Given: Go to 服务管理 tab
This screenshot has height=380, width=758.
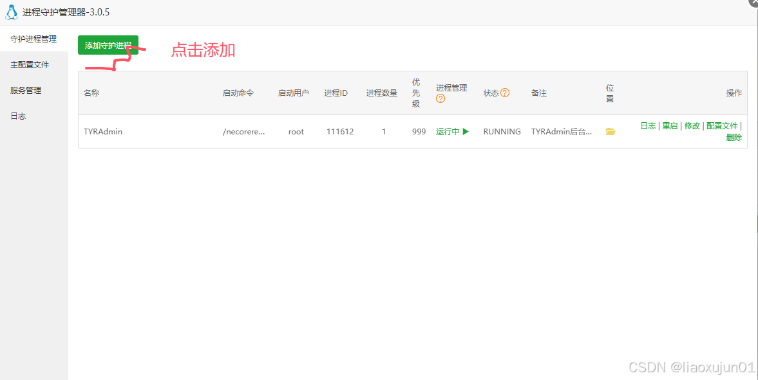Looking at the screenshot, I should (x=26, y=91).
